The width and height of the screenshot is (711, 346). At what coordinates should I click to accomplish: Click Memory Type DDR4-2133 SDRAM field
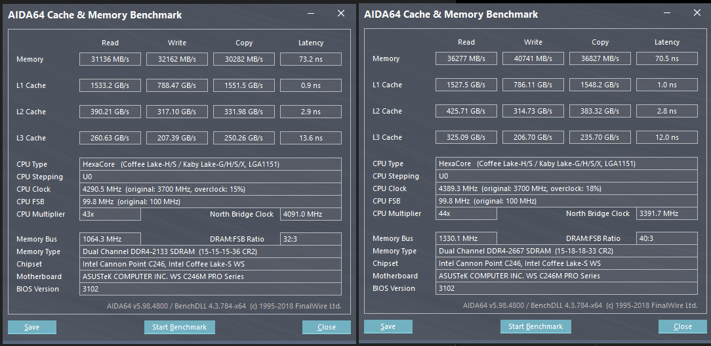pos(211,251)
